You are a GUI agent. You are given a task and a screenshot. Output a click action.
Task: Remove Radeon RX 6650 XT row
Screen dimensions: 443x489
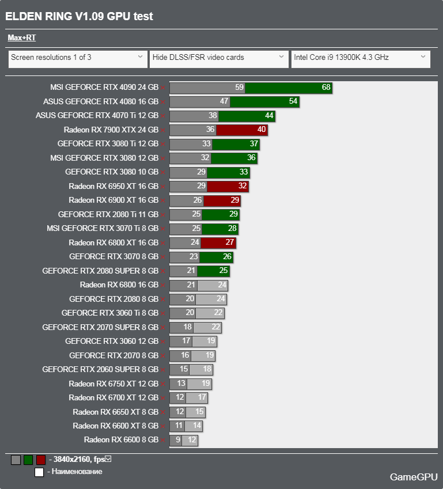163,412
